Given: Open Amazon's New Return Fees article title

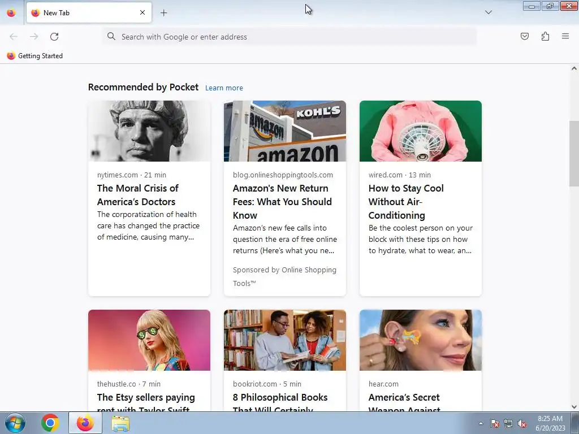Looking at the screenshot, I should [282, 202].
